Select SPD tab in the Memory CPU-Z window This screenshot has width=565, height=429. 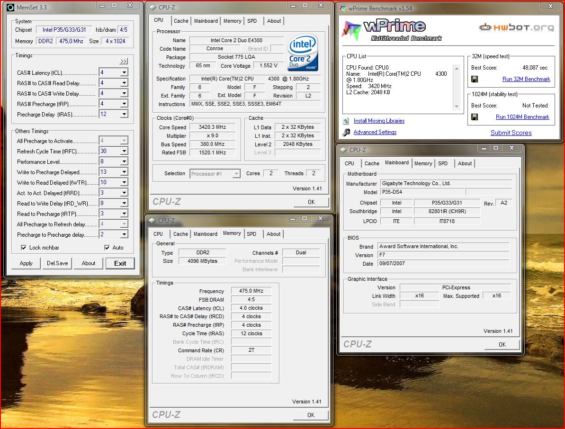click(251, 234)
